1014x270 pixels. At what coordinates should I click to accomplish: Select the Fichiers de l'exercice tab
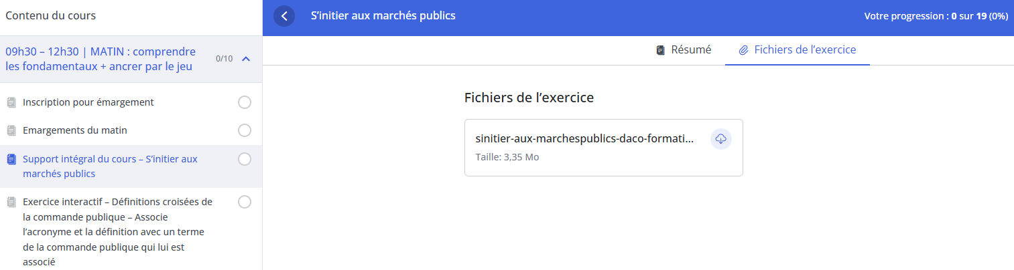point(804,50)
